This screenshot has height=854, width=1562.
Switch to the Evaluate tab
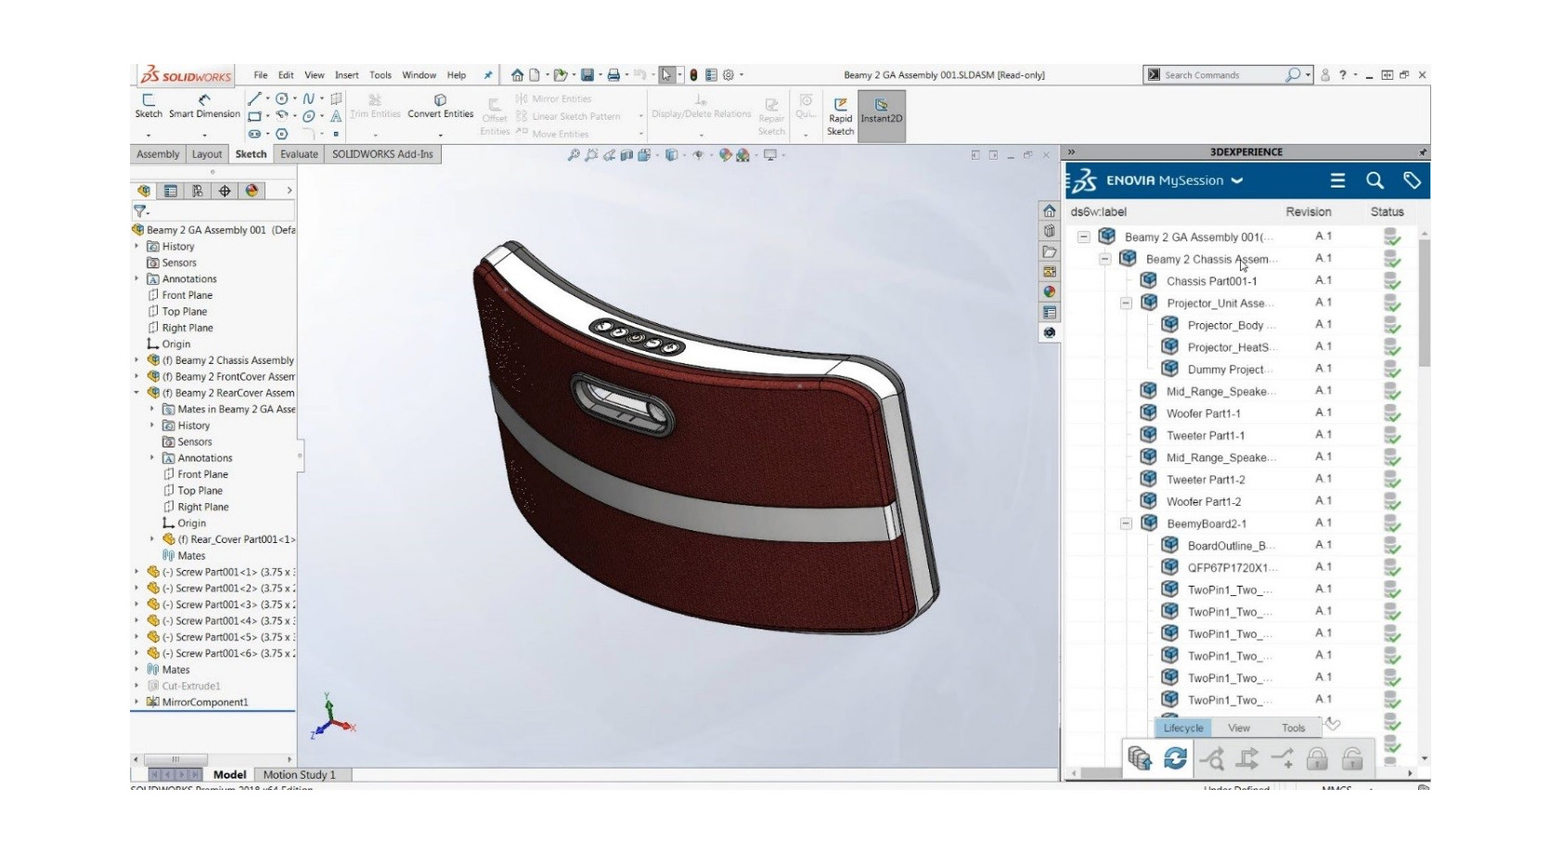[x=299, y=154]
